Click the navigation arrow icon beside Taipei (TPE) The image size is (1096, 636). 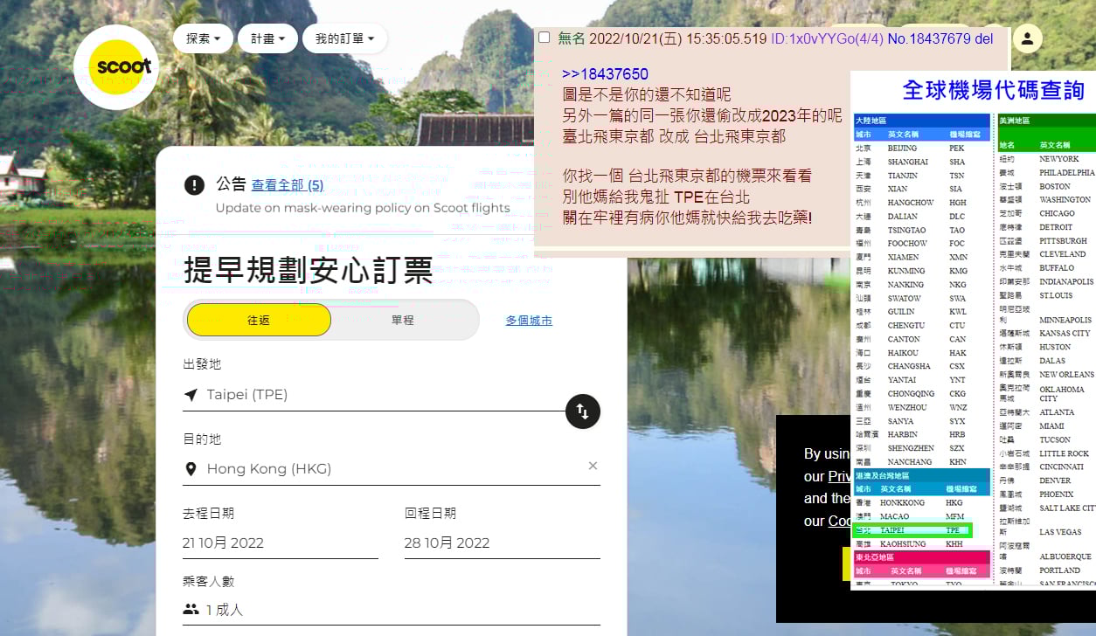191,395
